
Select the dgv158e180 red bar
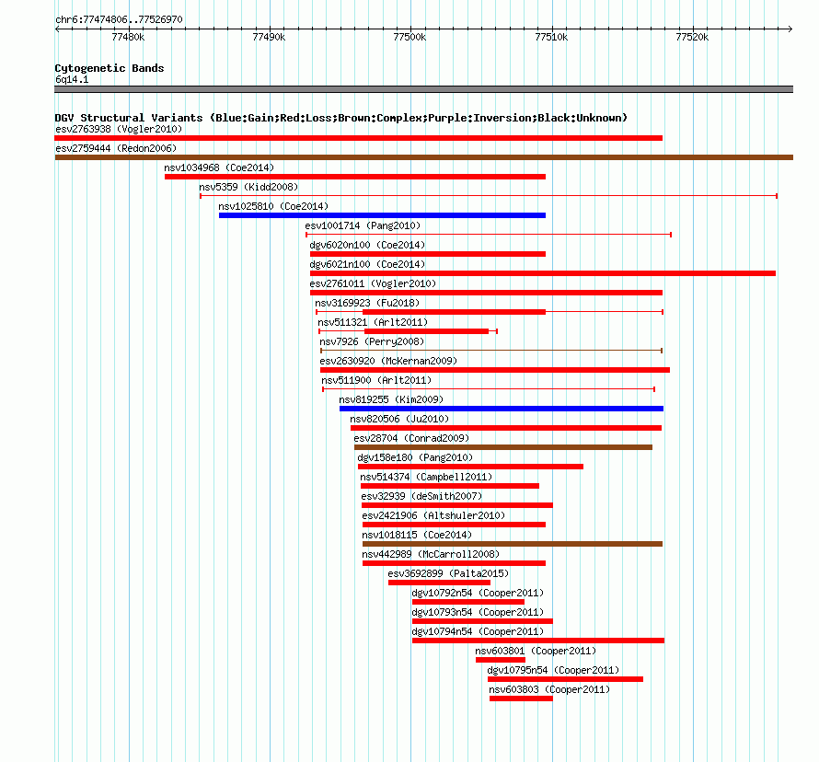[x=470, y=467]
